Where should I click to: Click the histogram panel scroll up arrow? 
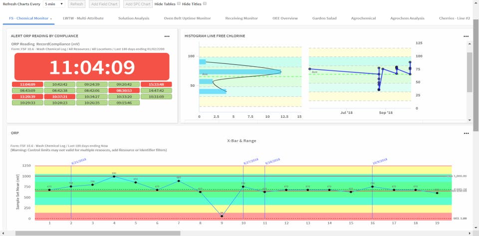pos(470,44)
